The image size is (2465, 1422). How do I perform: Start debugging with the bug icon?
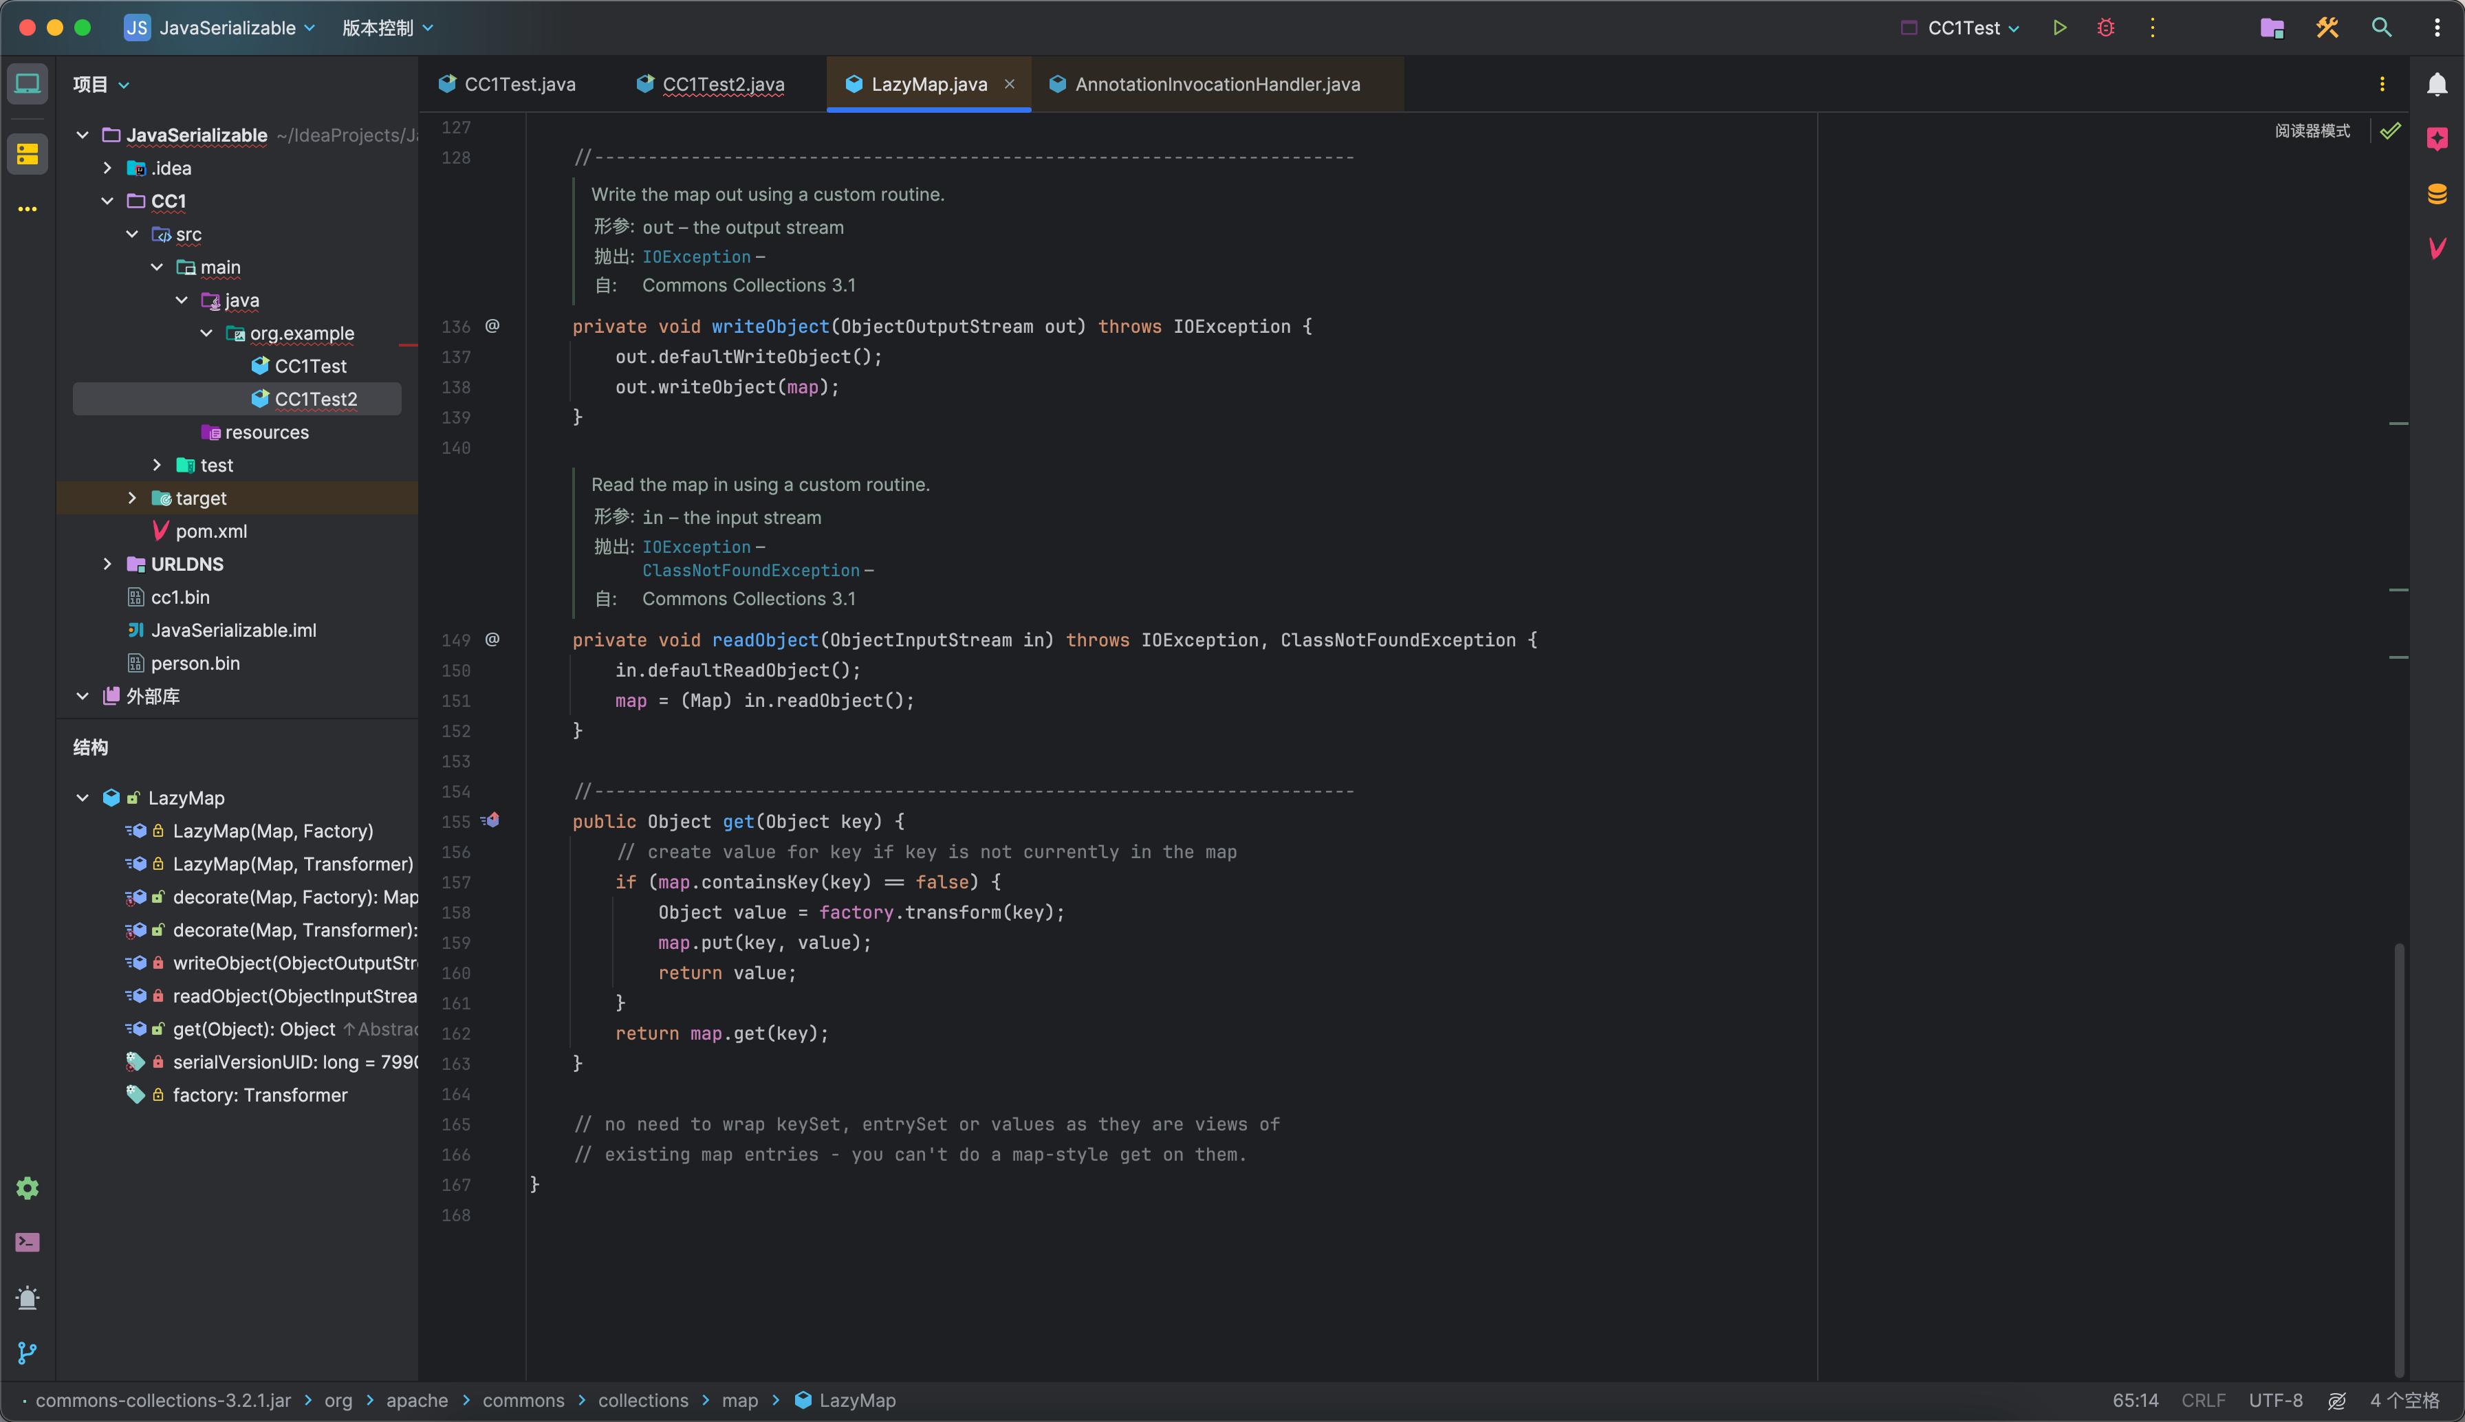(x=2105, y=28)
